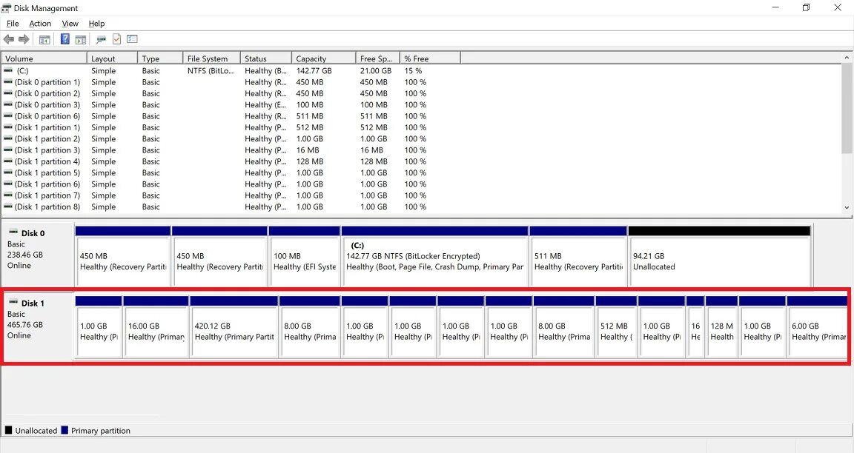Open the Action menu
Image resolution: width=854 pixels, height=453 pixels.
40,24
